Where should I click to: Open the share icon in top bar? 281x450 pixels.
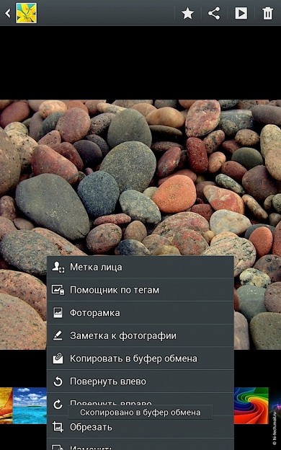tap(214, 14)
